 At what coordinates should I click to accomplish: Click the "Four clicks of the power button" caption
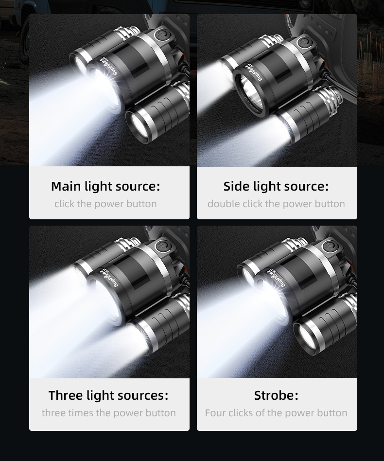tap(276, 413)
